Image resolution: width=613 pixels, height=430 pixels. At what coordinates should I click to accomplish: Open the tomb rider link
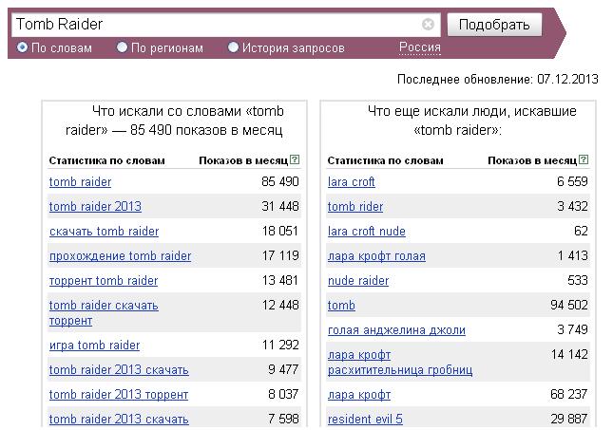click(355, 206)
